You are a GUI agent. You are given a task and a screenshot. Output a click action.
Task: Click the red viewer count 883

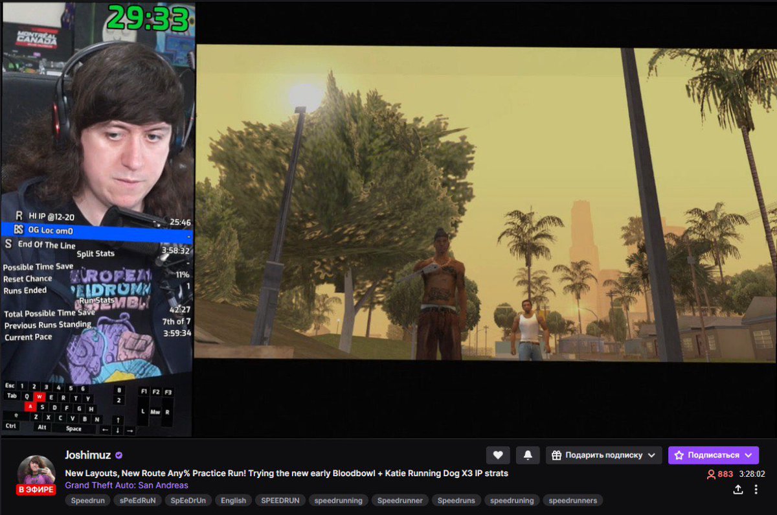(720, 474)
